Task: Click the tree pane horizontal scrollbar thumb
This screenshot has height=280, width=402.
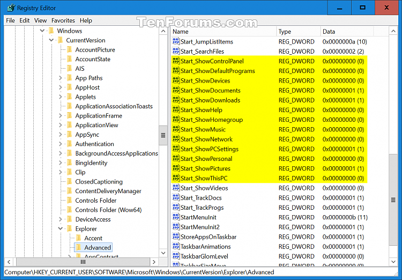Action: click(x=83, y=262)
